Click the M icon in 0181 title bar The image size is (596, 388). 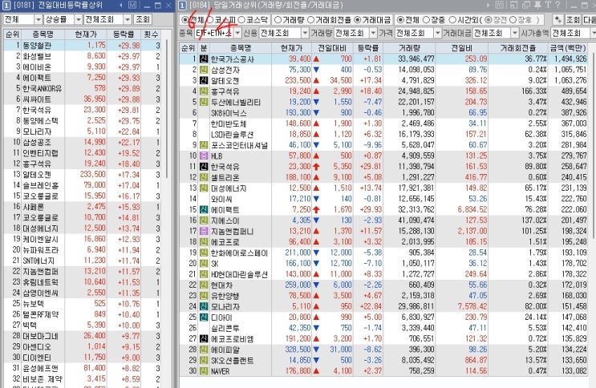point(132,6)
